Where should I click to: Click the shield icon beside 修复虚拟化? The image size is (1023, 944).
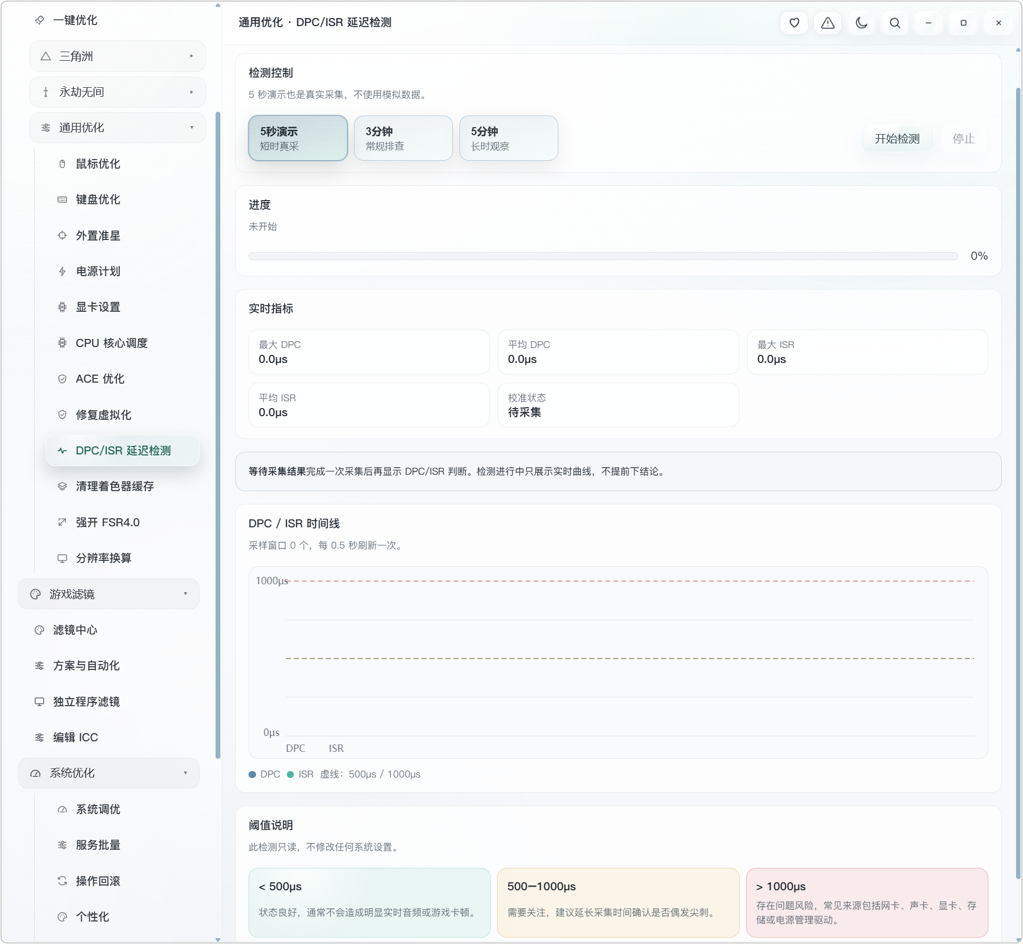click(x=62, y=415)
